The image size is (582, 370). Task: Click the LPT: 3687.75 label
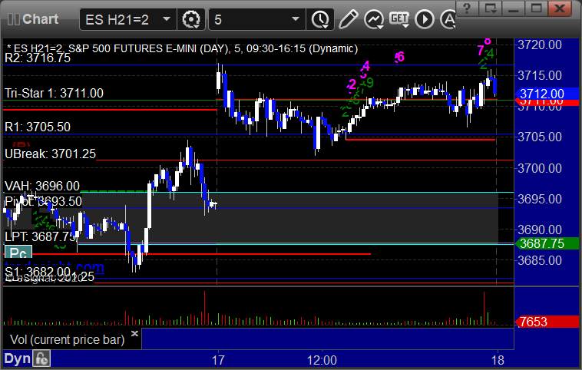41,236
